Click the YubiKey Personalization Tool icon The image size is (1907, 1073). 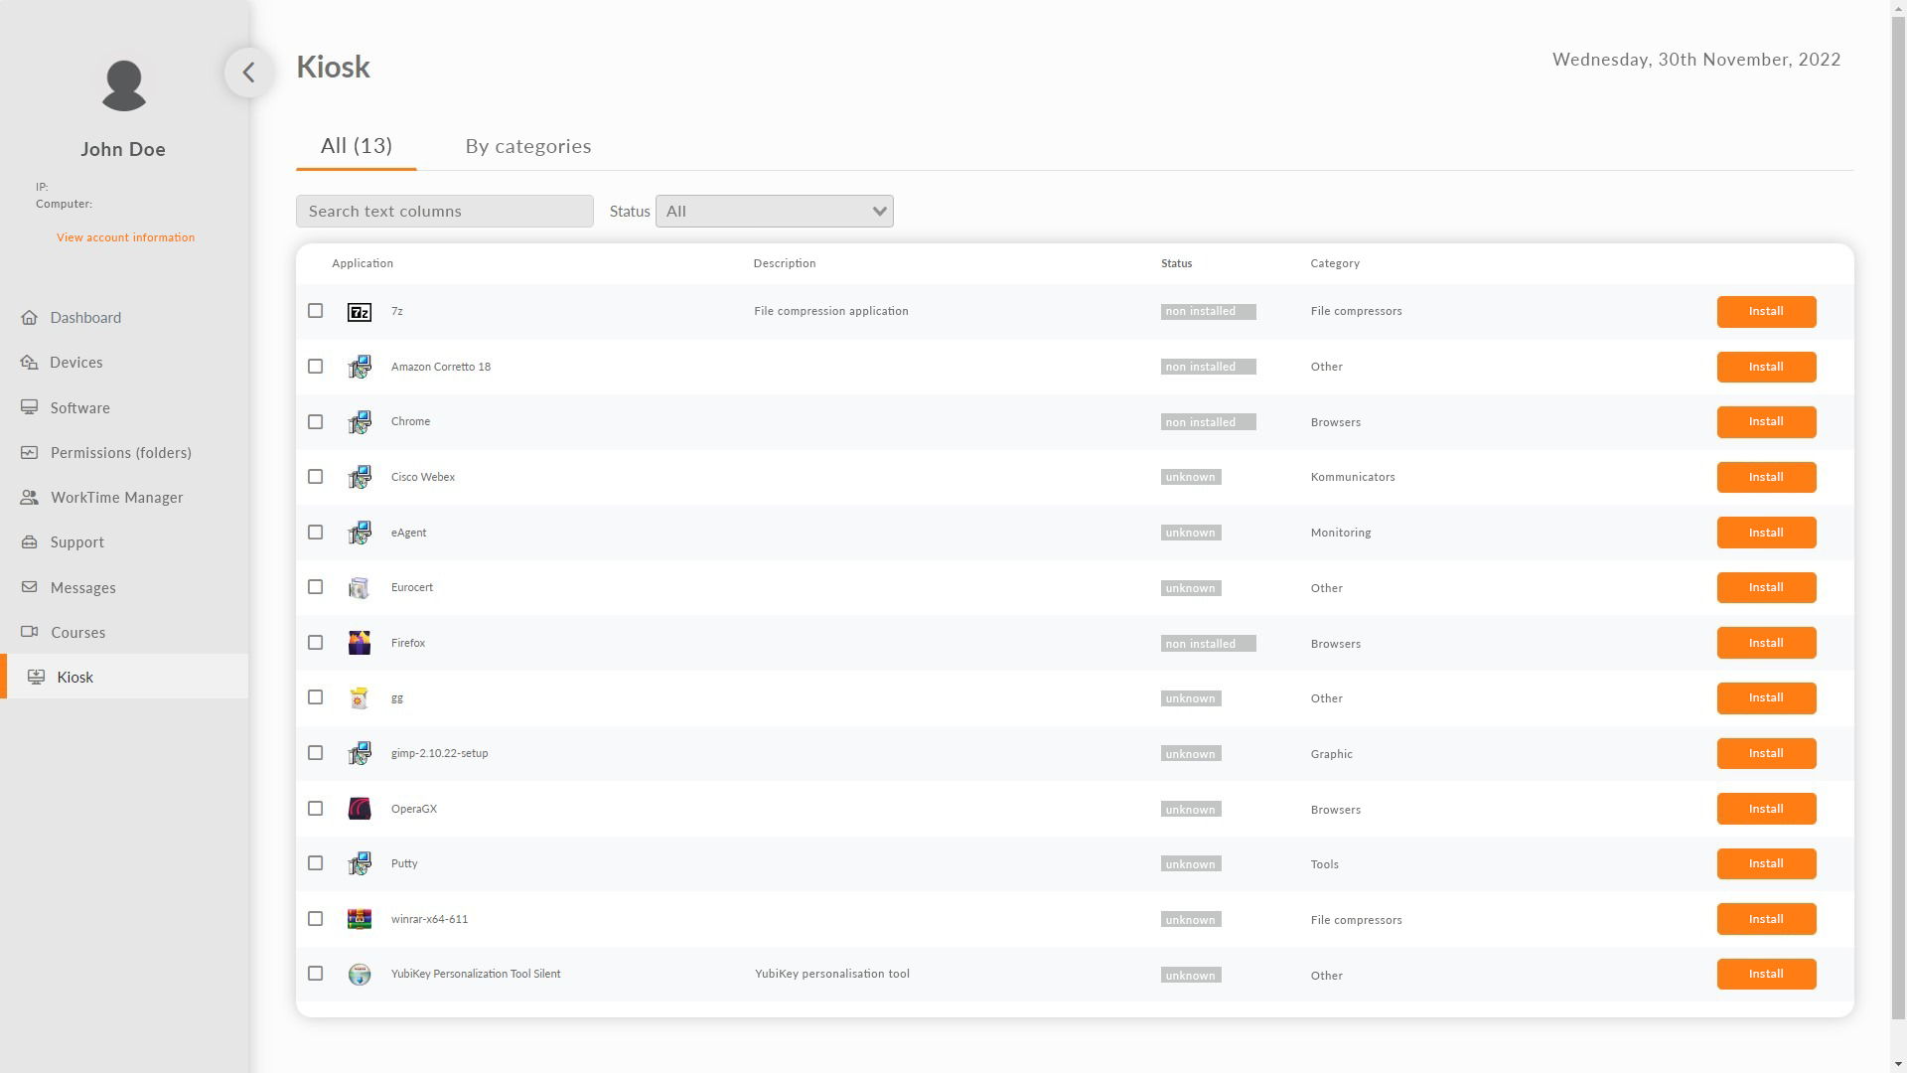(360, 975)
